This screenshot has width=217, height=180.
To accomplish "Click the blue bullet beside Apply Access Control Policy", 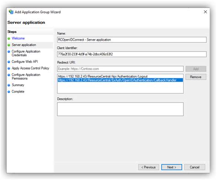I will click(x=9, y=68).
